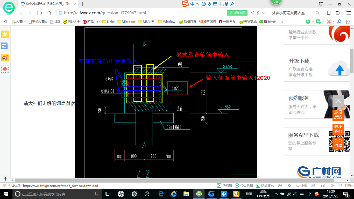Open 下载 downloads in status bar
This screenshot has height=199, width=354.
pos(302,186)
